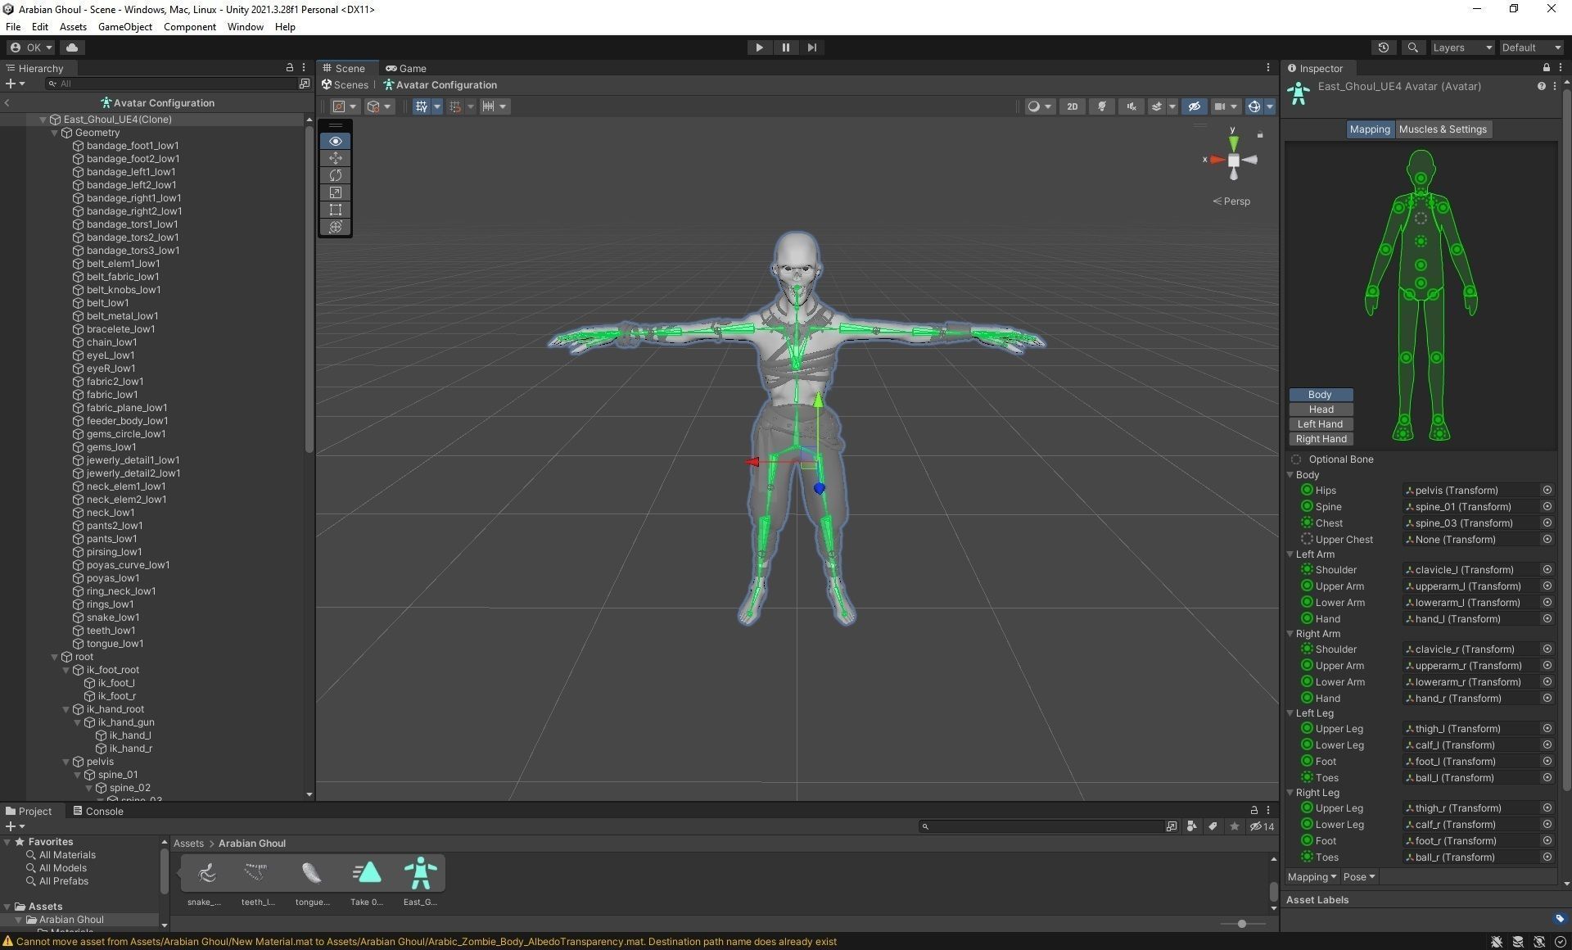1572x950 pixels.
Task: Click Search by Type in Project panel
Action: pos(1191,826)
